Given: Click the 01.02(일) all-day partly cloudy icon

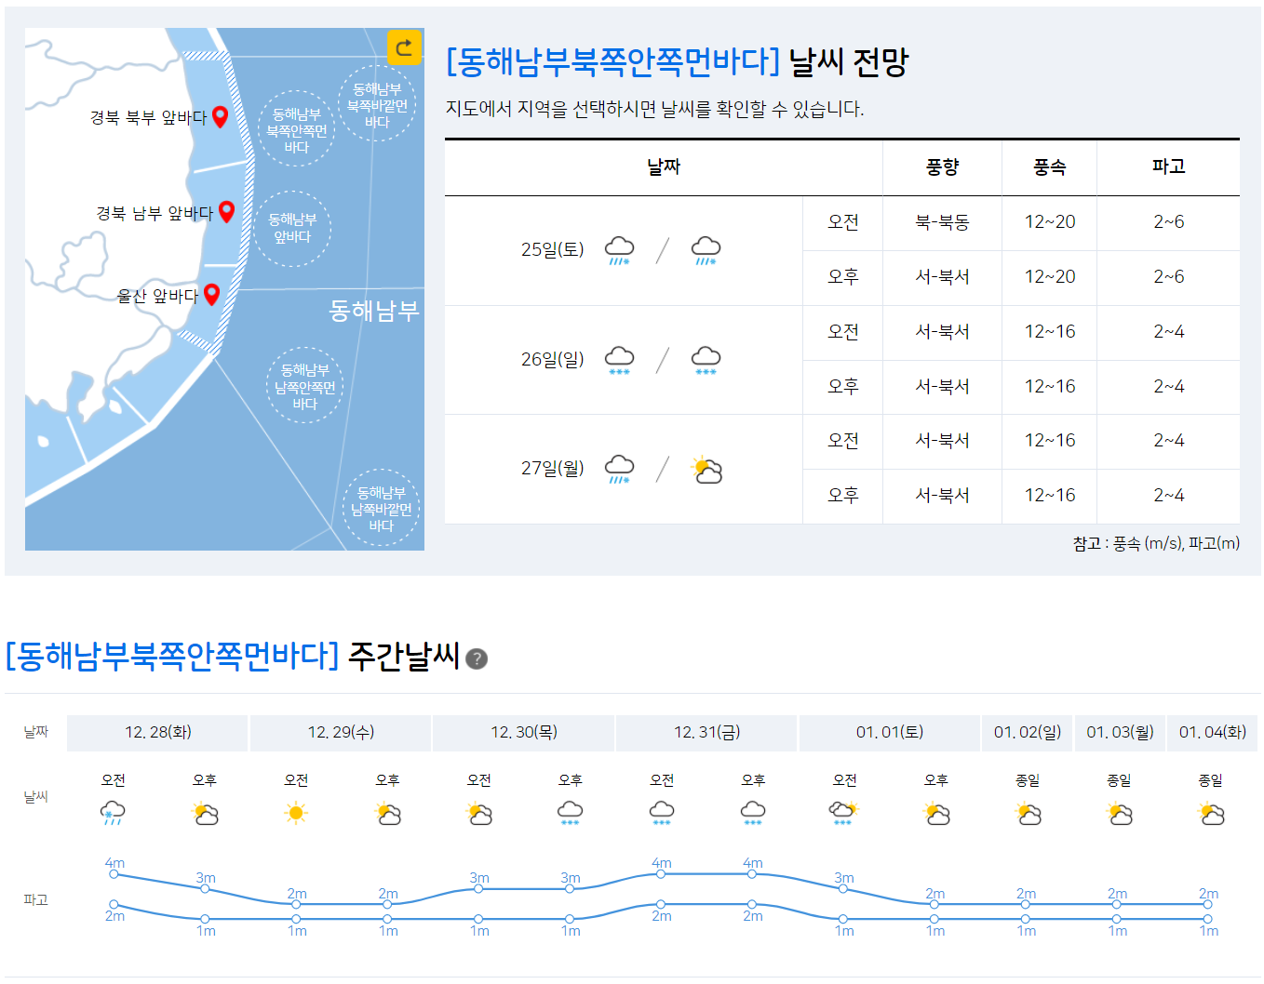Looking at the screenshot, I should tap(1028, 814).
